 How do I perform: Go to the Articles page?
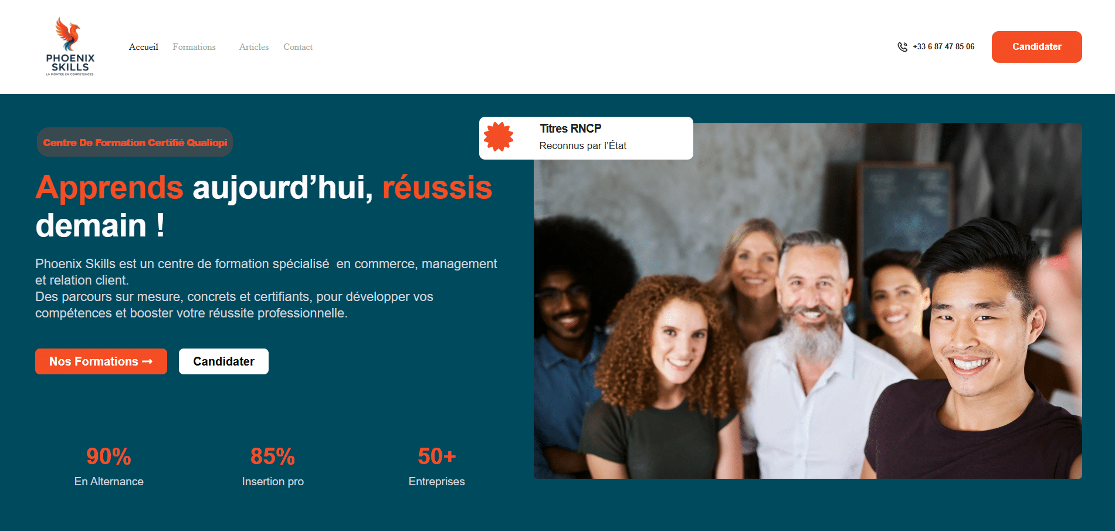click(x=254, y=47)
